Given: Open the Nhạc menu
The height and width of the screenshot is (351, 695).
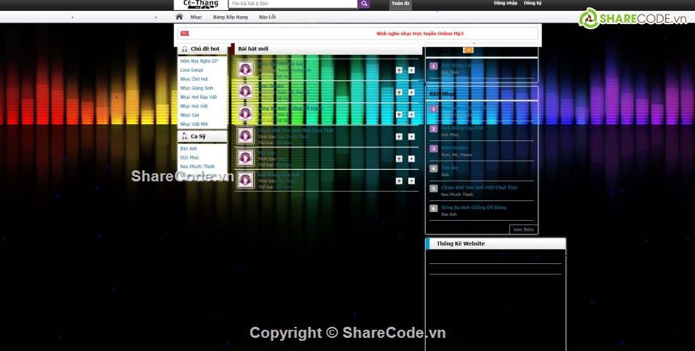Looking at the screenshot, I should click(x=196, y=17).
